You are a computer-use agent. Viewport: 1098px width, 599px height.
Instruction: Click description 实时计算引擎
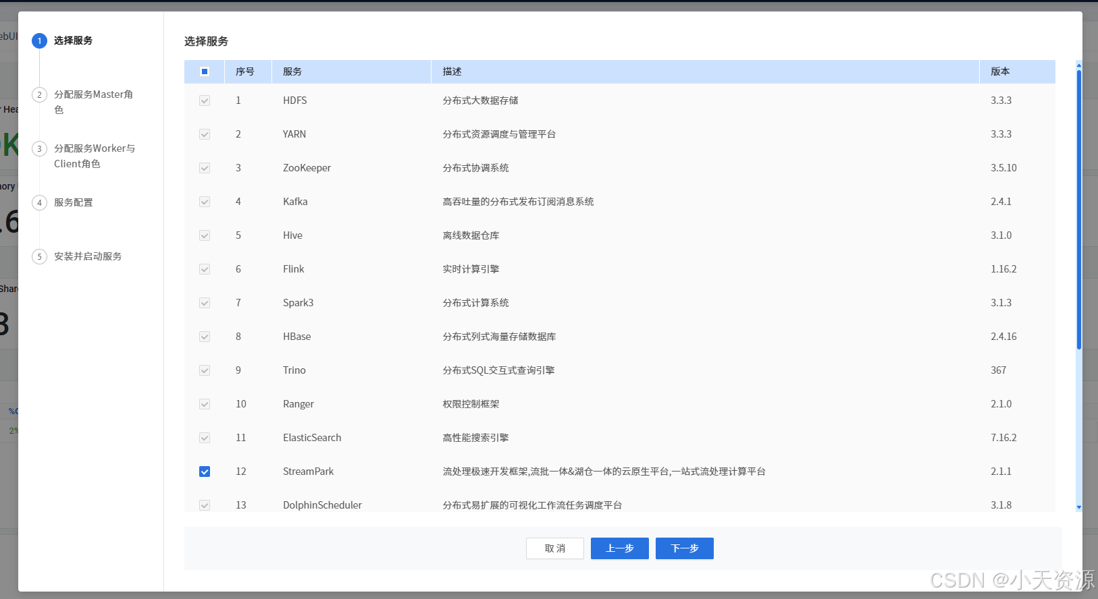[471, 269]
